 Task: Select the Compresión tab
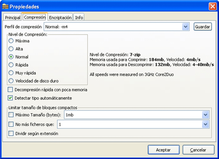coord(35,17)
